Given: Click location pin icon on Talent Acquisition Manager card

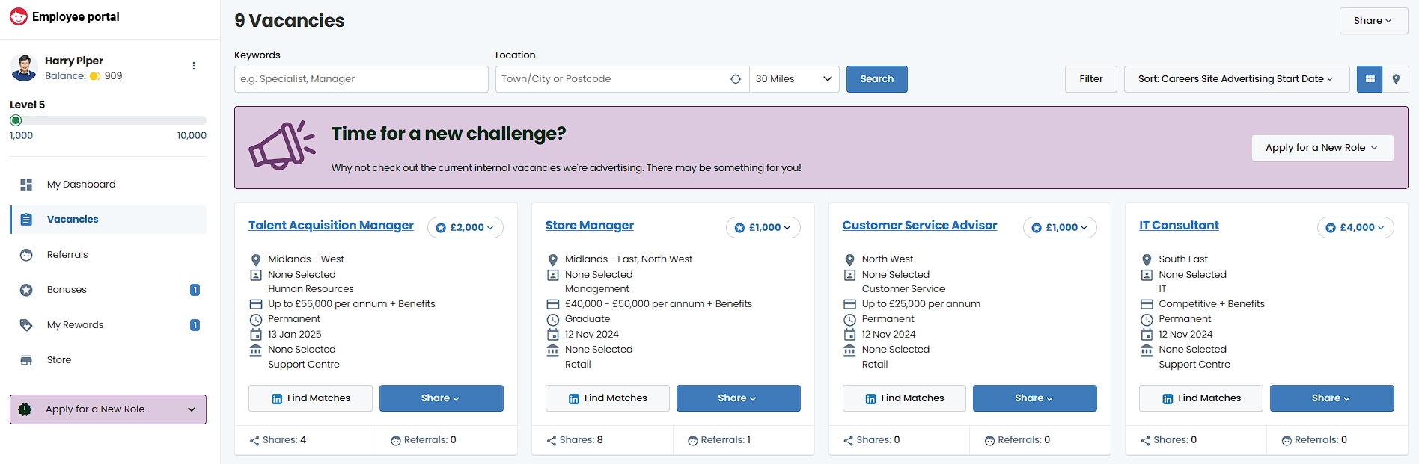Looking at the screenshot, I should pyautogui.click(x=256, y=260).
